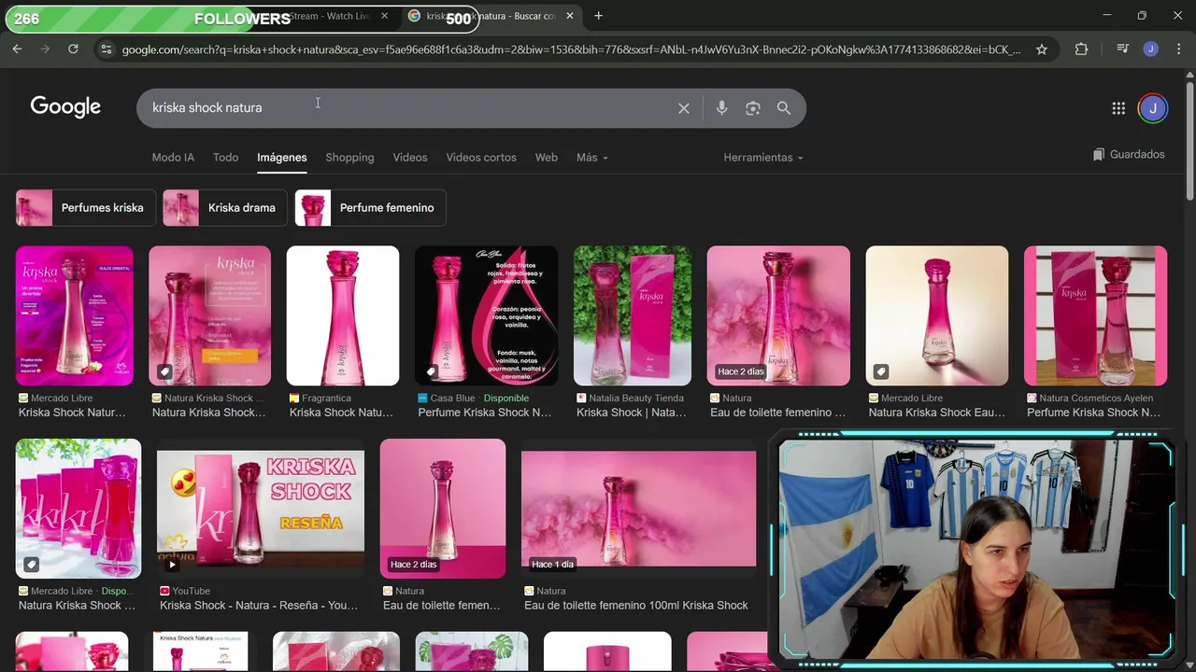Open the Kriska Shock Reseña YouTube thumbnail
1196x672 pixels.
pyautogui.click(x=261, y=509)
